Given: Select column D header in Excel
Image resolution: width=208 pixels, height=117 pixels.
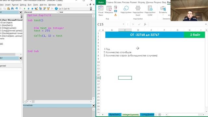Looking at the screenshot, I should (x=138, y=30).
